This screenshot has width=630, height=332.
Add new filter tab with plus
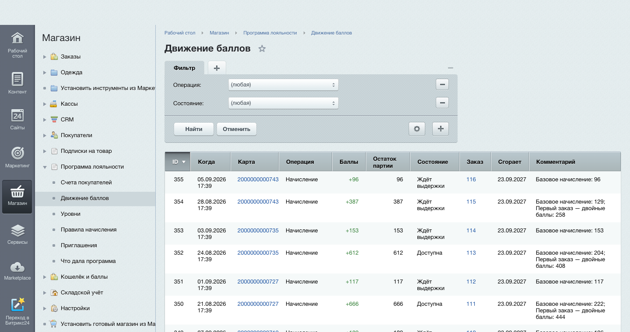[217, 68]
